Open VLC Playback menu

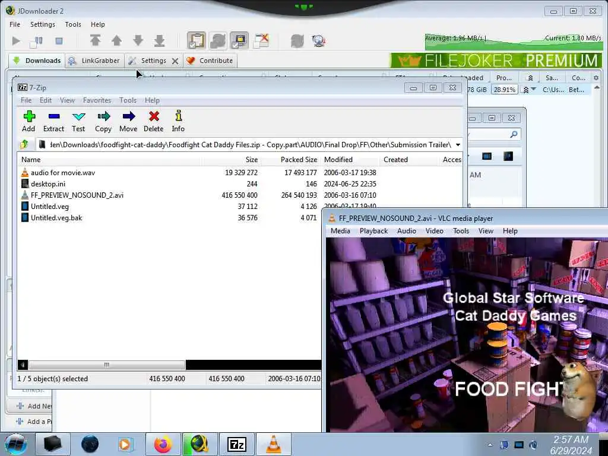tap(374, 231)
